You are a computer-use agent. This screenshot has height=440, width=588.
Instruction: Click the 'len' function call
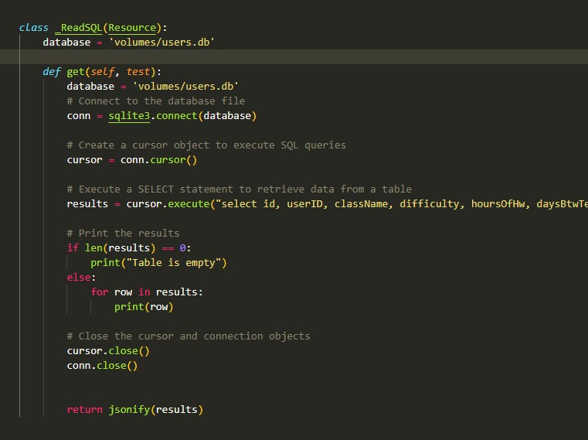click(93, 247)
